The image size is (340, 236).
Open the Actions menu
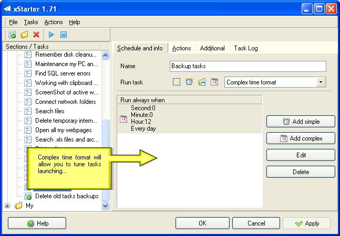click(x=54, y=22)
